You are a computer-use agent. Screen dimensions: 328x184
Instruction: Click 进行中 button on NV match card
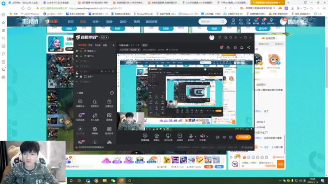coord(263,29)
